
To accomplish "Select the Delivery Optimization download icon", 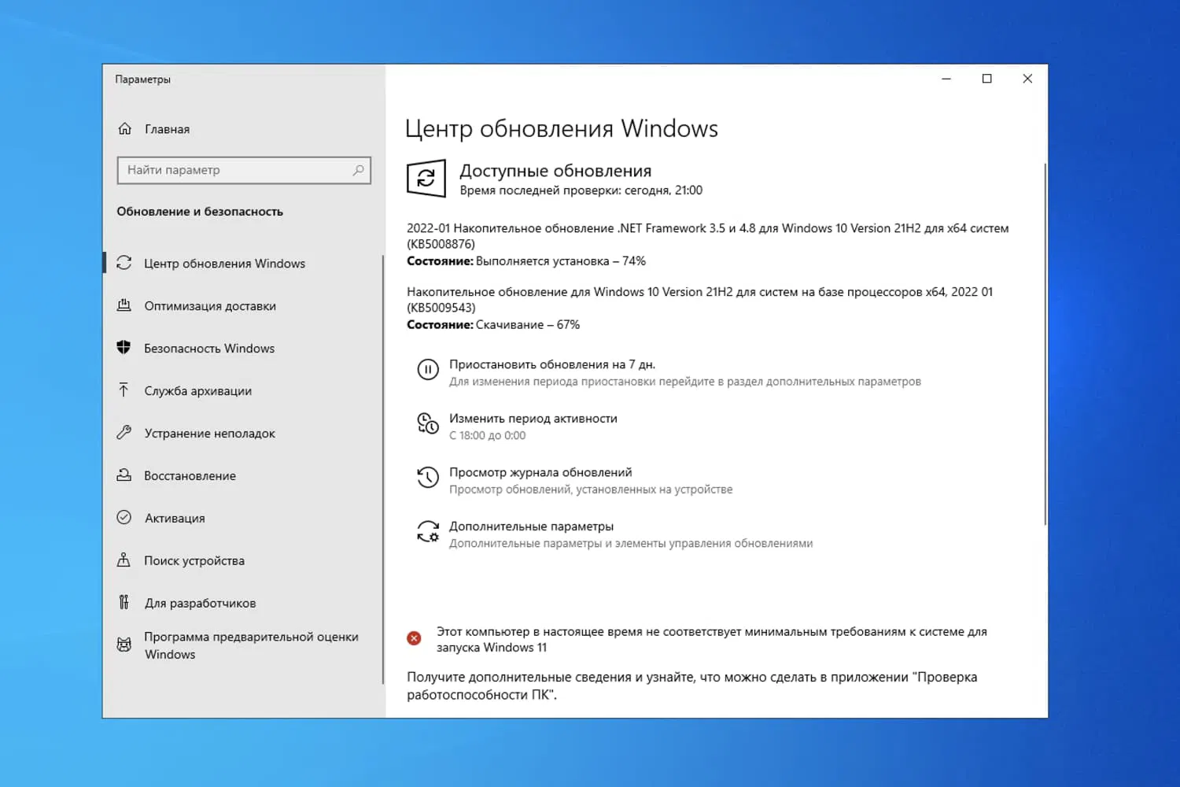I will 125,305.
